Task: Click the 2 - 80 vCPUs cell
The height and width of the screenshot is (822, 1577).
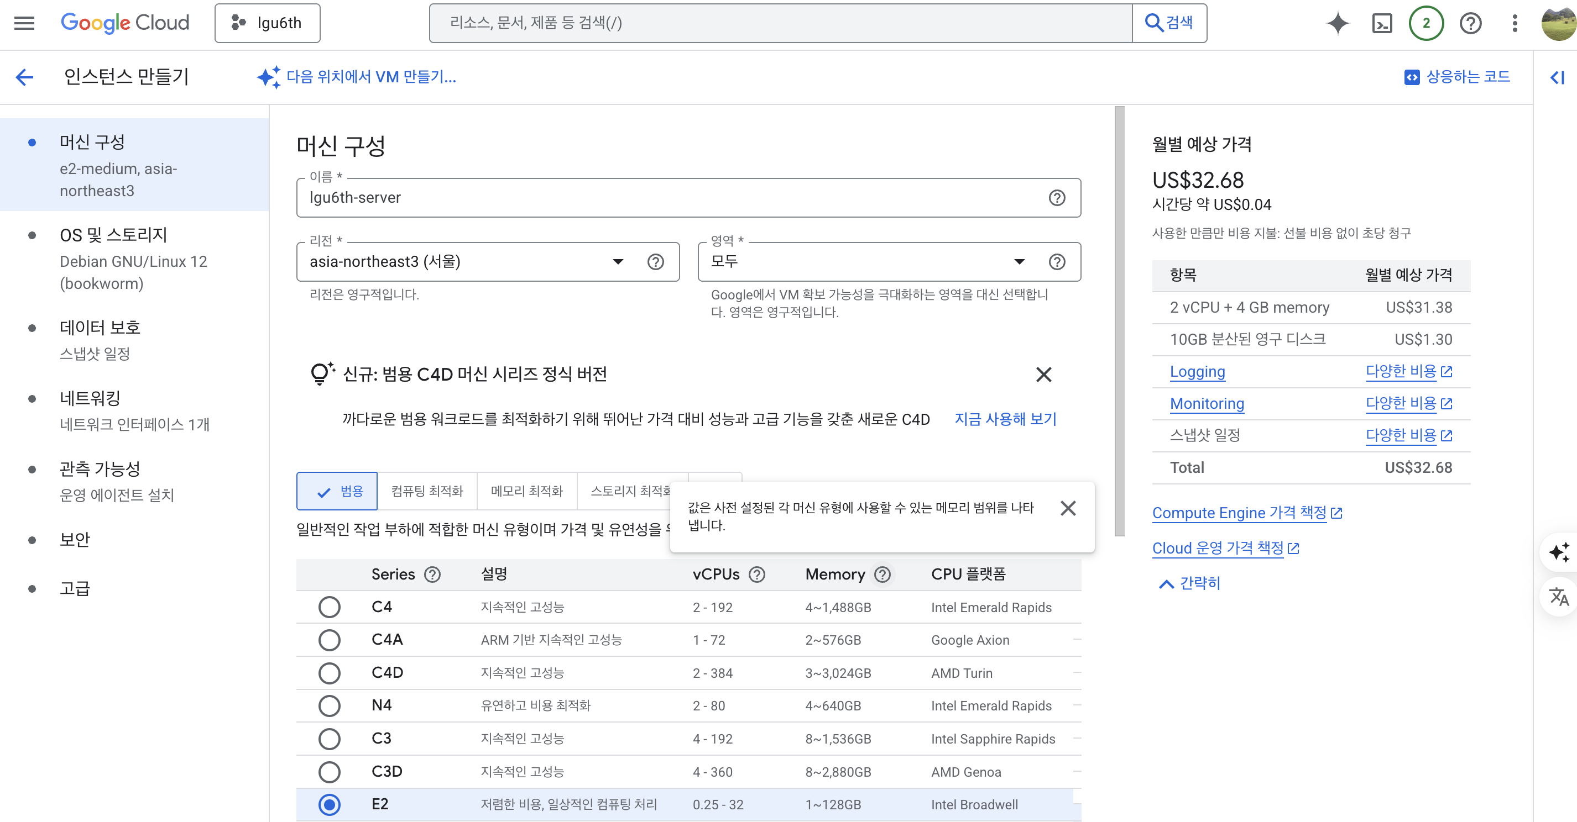Action: click(708, 706)
